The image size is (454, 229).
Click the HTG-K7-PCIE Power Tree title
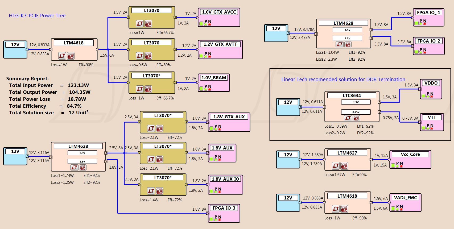coord(37,16)
